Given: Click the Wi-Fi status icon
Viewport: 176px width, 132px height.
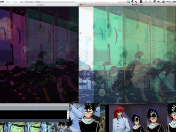Looking at the screenshot, I should coord(154,1).
